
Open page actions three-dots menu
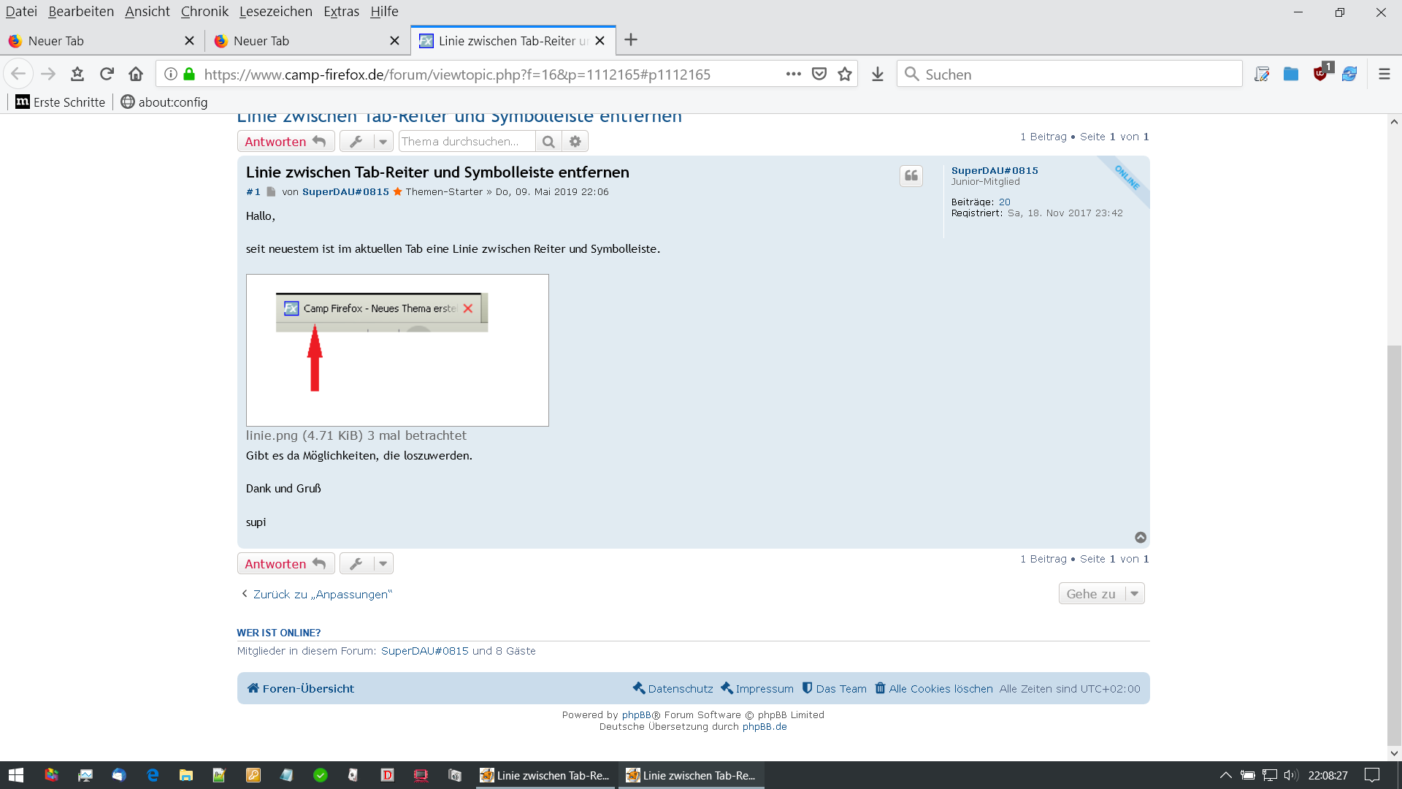click(x=793, y=74)
